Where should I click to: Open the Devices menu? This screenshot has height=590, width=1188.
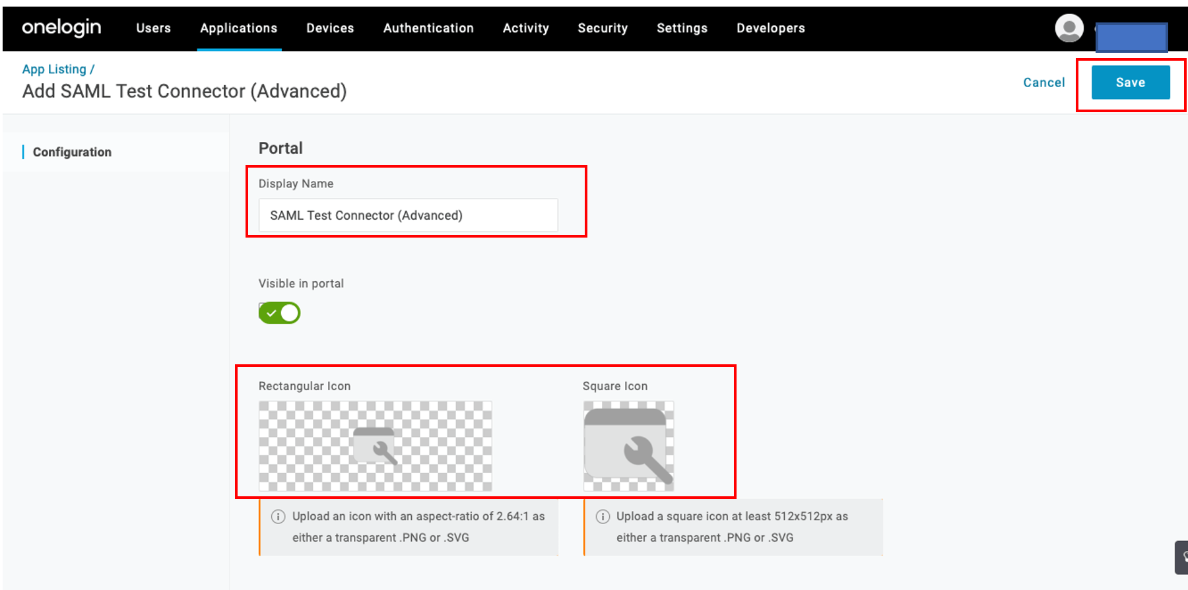tap(330, 28)
